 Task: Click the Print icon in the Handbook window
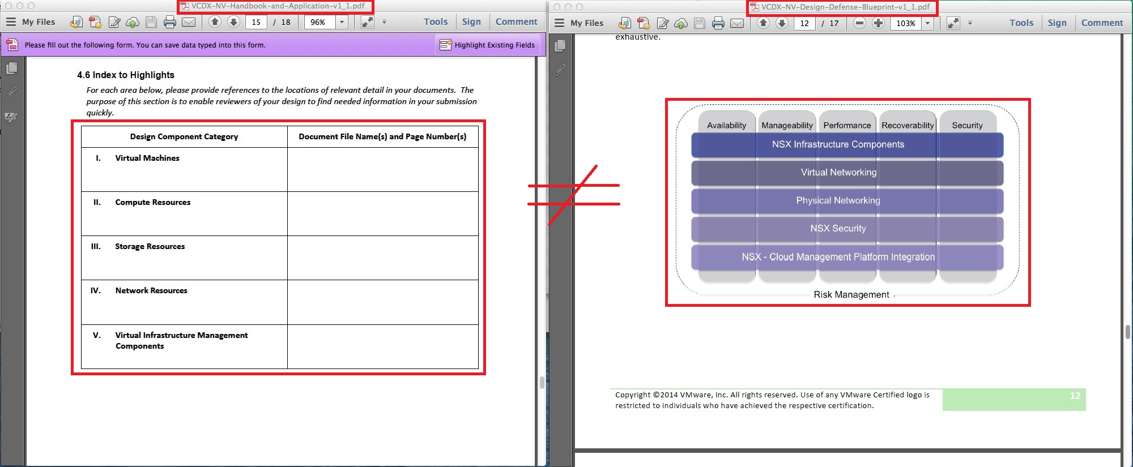169,22
